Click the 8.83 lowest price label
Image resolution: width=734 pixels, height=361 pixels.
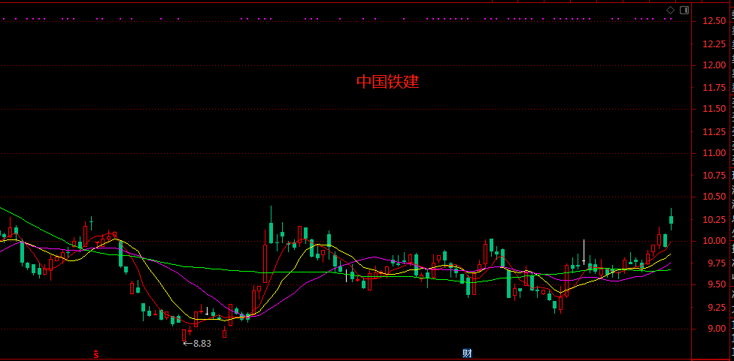click(202, 343)
